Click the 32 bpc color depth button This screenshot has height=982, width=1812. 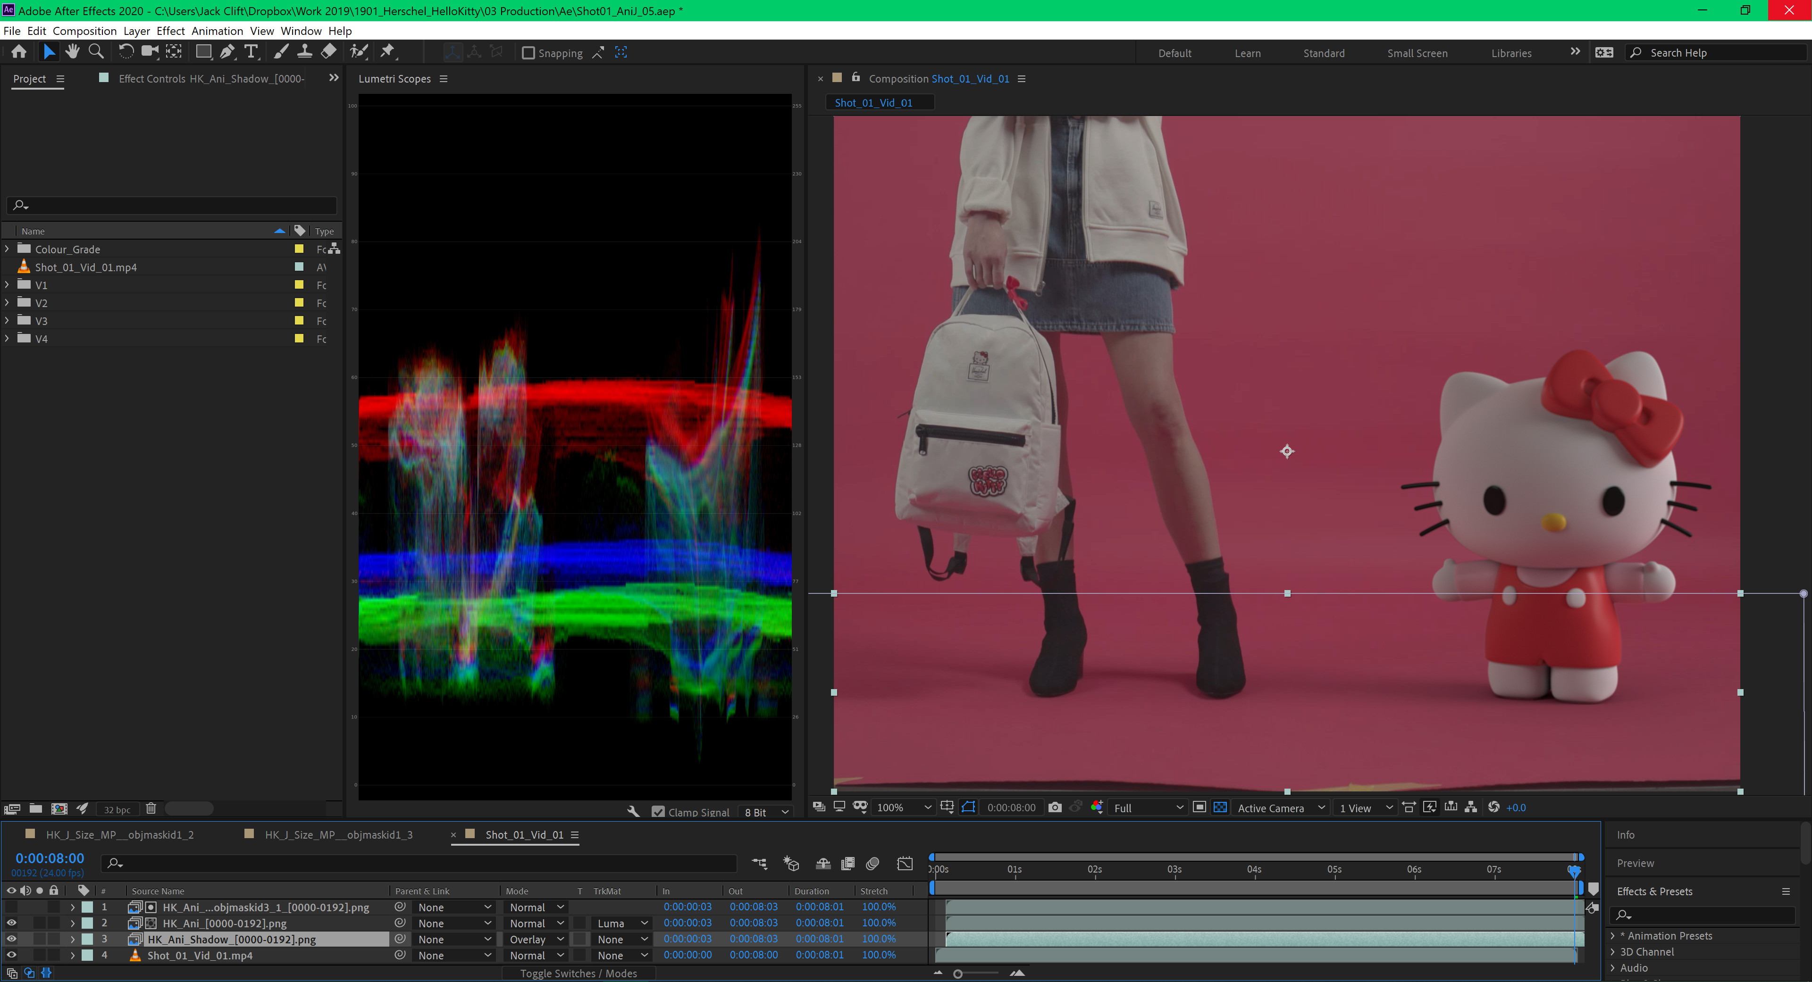point(117,809)
